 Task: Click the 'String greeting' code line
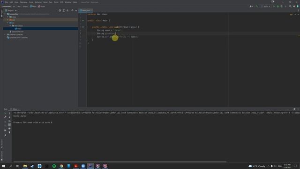106,33
